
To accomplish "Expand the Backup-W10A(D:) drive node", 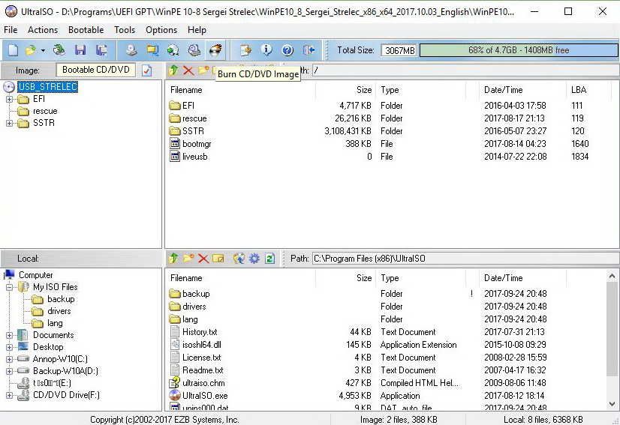I will click(9, 371).
